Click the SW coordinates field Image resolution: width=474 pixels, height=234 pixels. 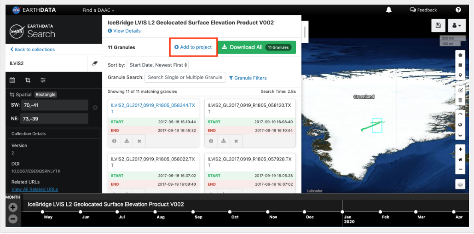click(54, 105)
